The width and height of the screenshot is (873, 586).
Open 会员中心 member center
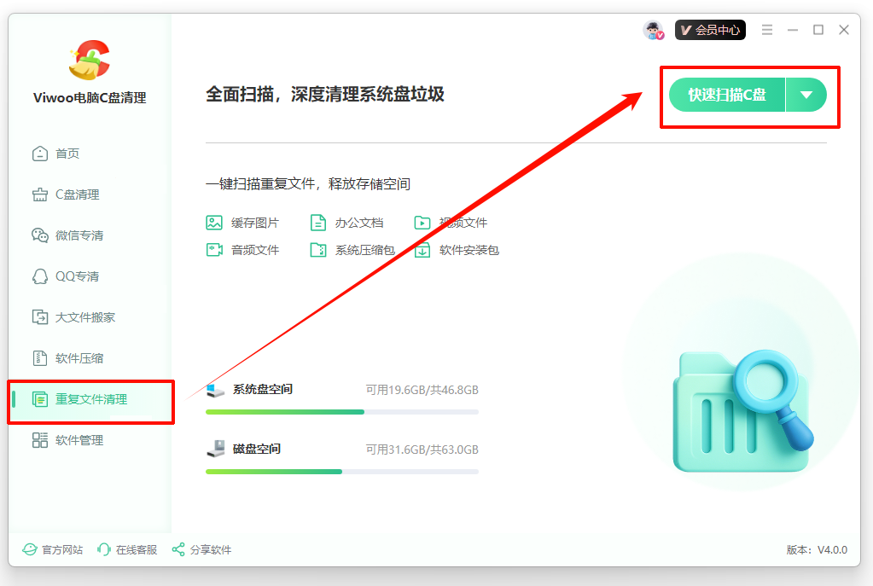pyautogui.click(x=710, y=30)
